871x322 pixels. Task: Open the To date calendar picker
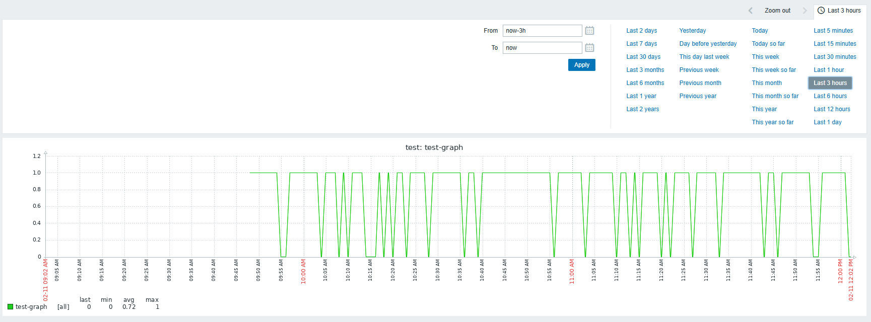[589, 48]
